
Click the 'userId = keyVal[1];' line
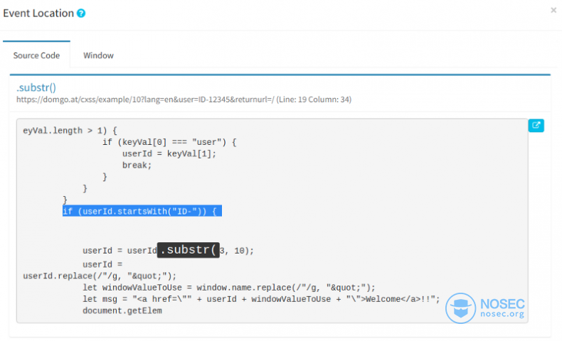coord(169,154)
